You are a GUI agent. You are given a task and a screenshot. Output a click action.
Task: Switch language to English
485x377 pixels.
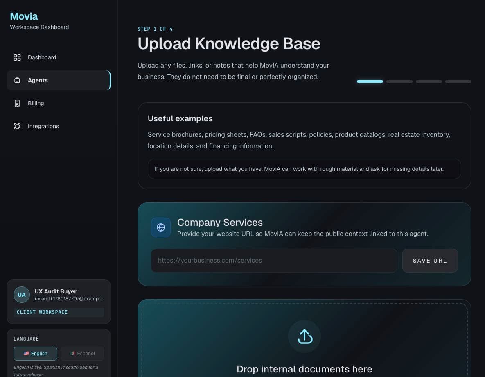click(35, 354)
